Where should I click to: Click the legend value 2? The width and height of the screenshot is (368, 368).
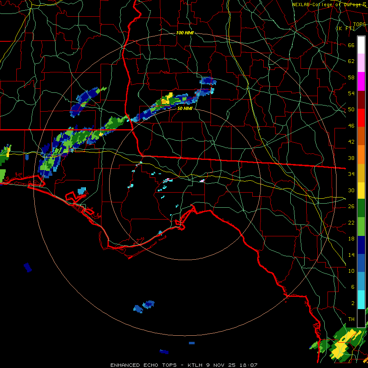(x=352, y=303)
